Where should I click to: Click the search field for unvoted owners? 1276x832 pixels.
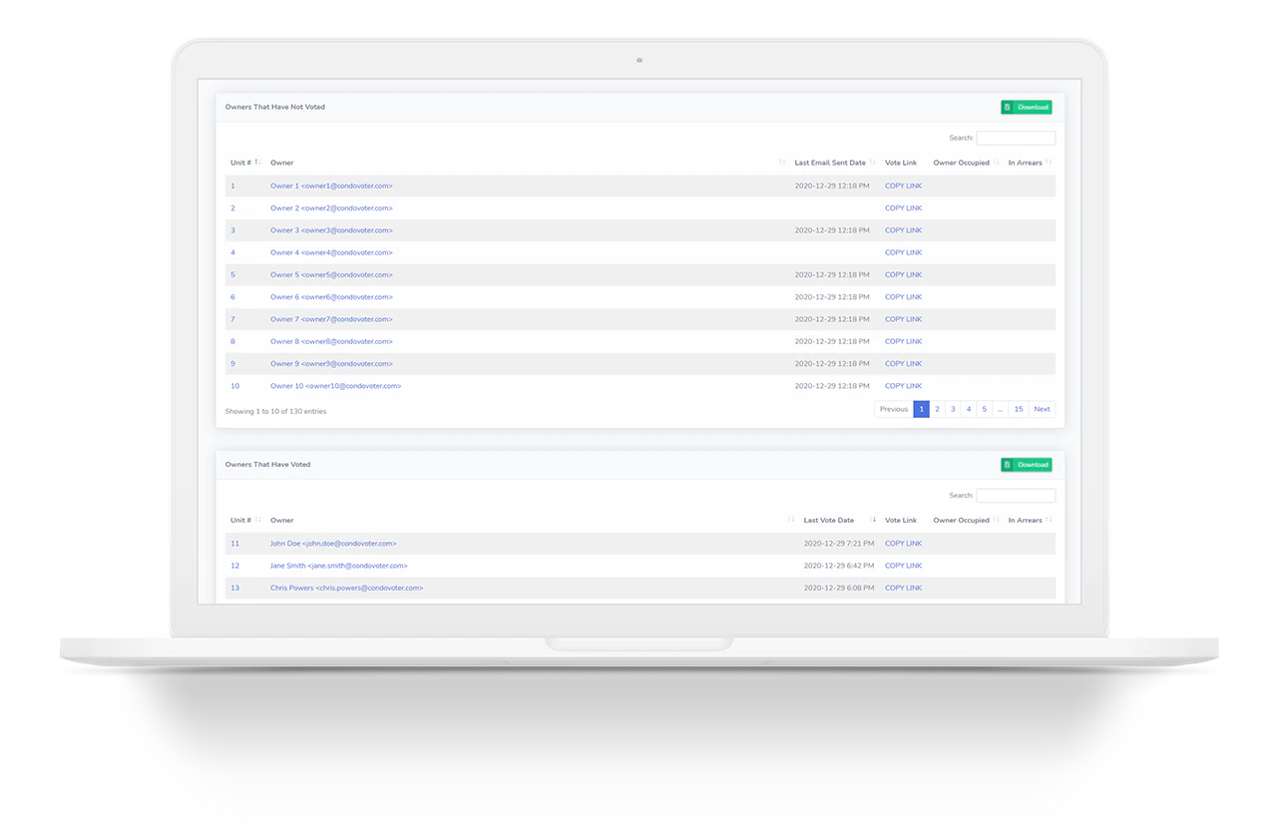click(x=1017, y=137)
